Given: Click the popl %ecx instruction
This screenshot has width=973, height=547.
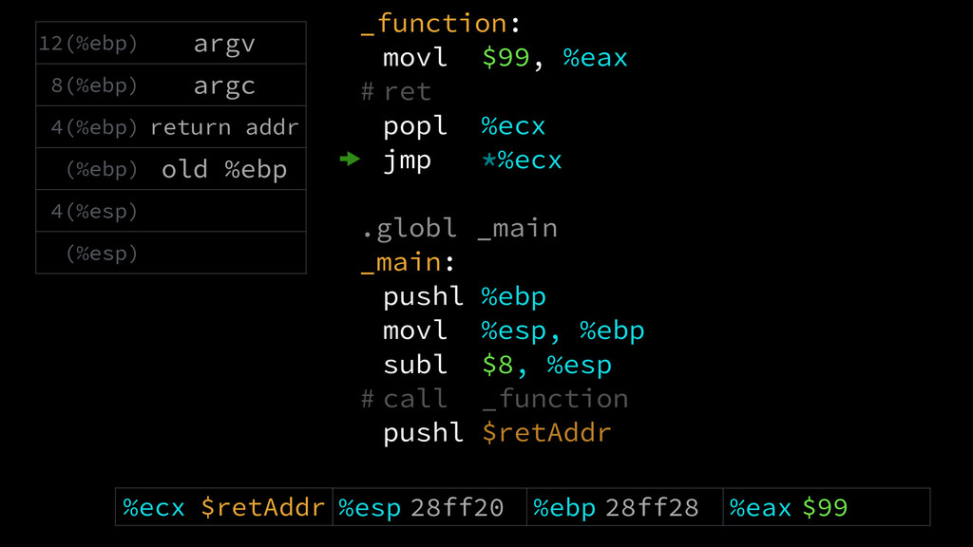Looking at the screenshot, I should pos(464,126).
